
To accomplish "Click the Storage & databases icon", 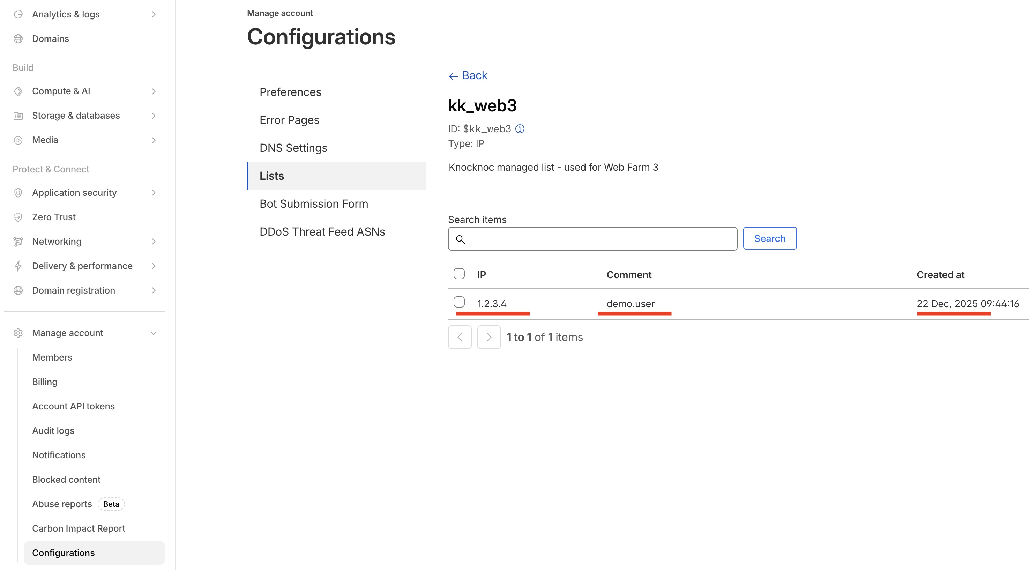I will (x=18, y=116).
